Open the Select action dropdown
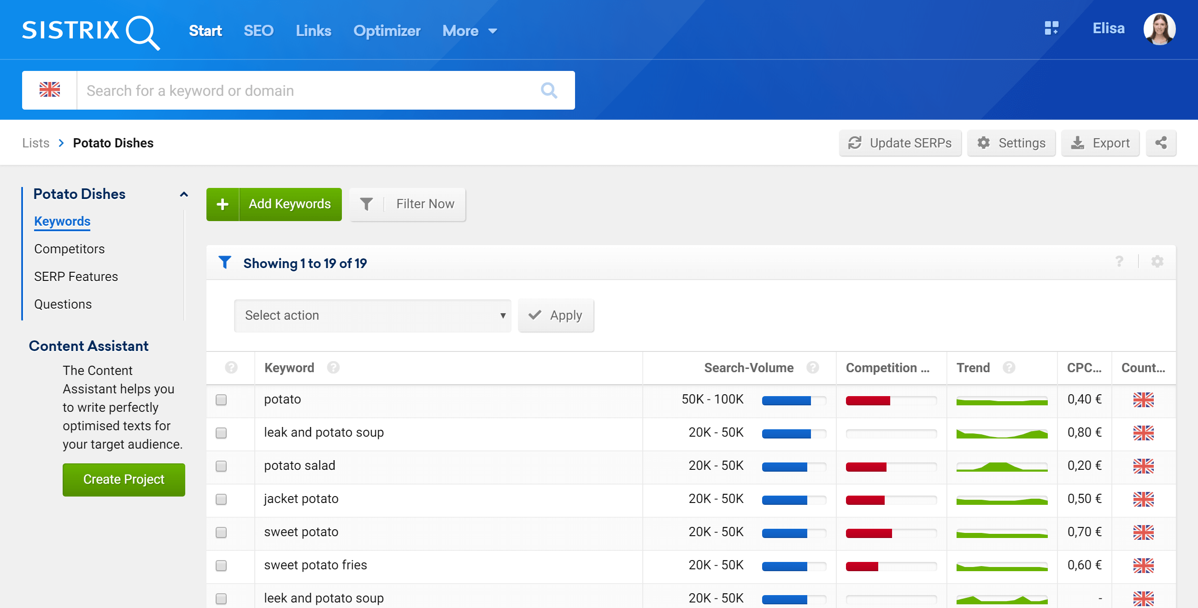This screenshot has height=608, width=1198. pyautogui.click(x=372, y=316)
